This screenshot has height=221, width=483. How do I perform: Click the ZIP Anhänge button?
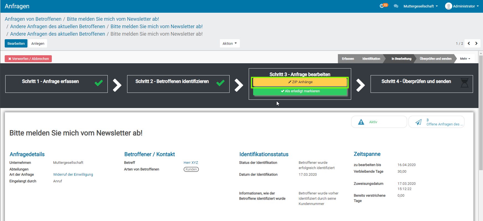click(300, 82)
